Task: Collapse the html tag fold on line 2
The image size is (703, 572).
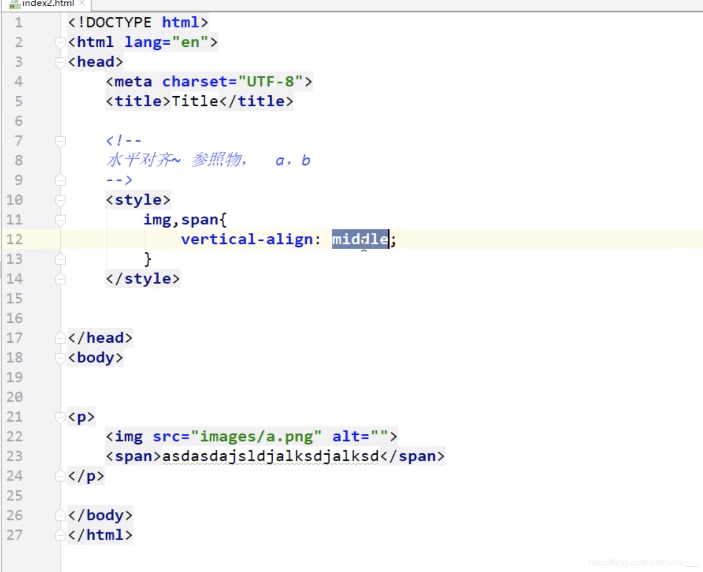Action: [60, 43]
